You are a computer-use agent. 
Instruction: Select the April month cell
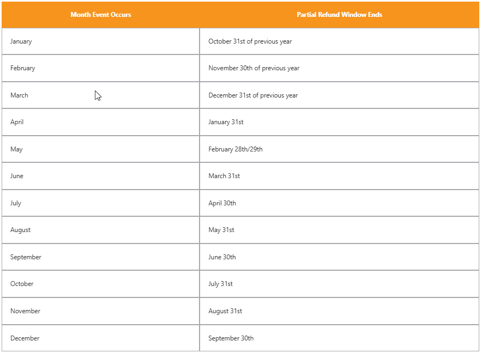tap(100, 122)
